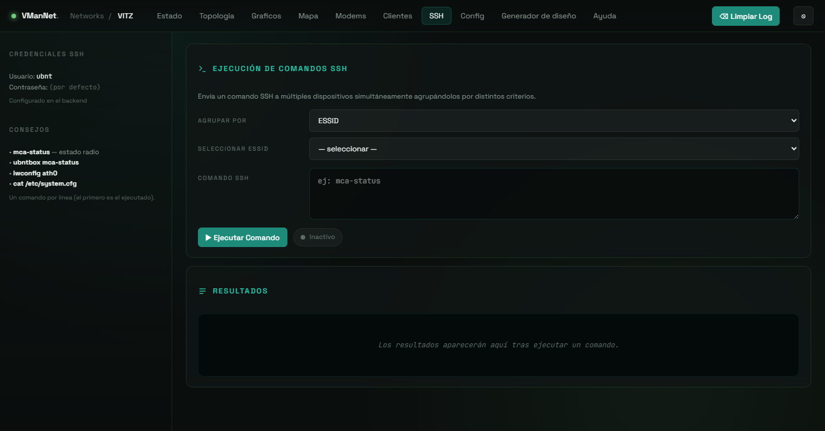The width and height of the screenshot is (825, 431).
Task: Click the Inactivo status indicator
Action: tap(318, 237)
